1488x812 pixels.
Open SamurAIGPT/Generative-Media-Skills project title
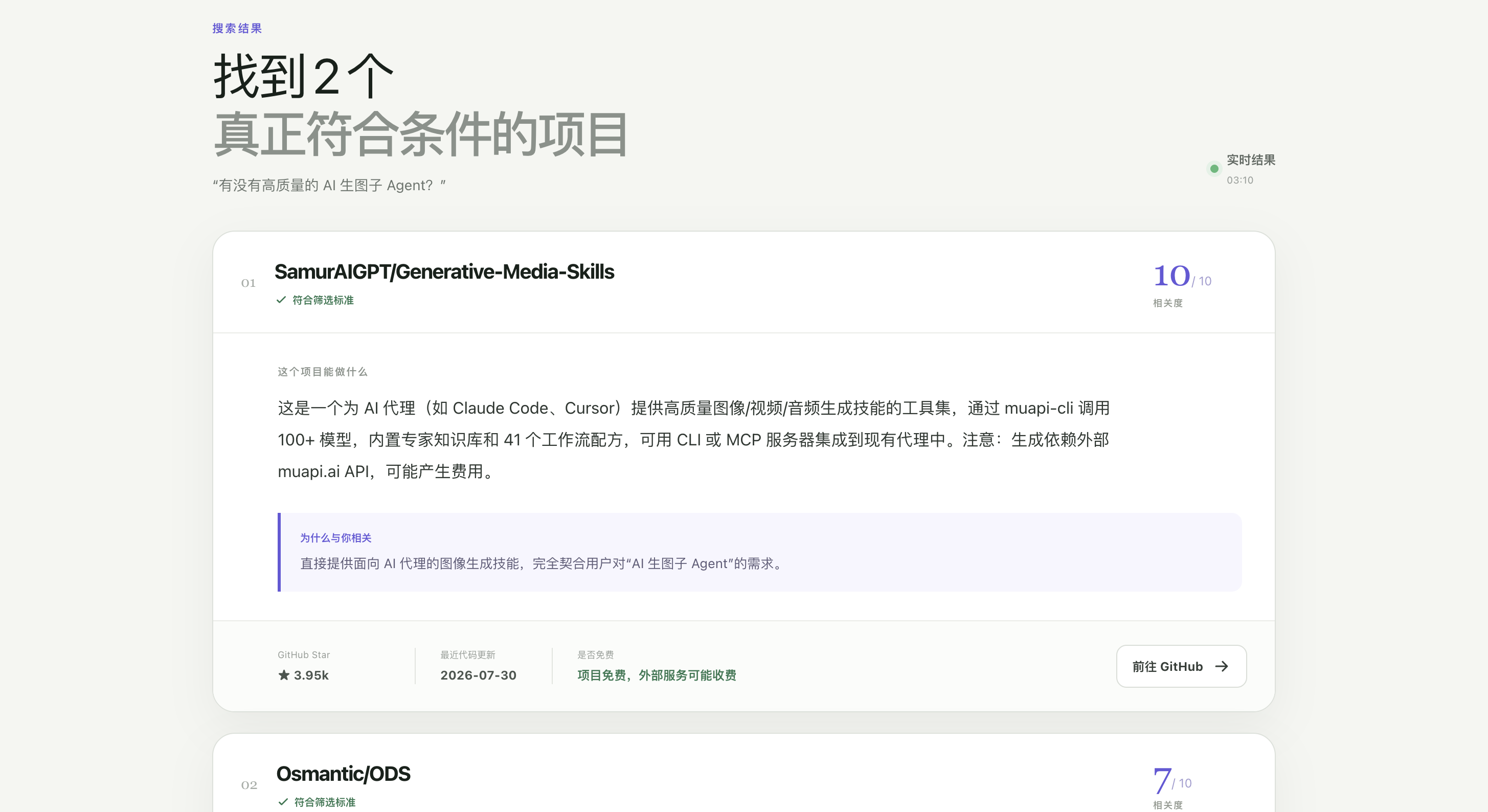tap(444, 272)
